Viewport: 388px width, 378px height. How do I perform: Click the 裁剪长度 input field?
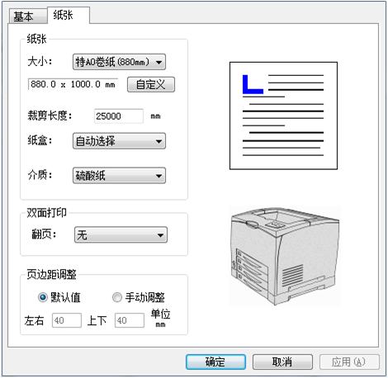coord(119,116)
